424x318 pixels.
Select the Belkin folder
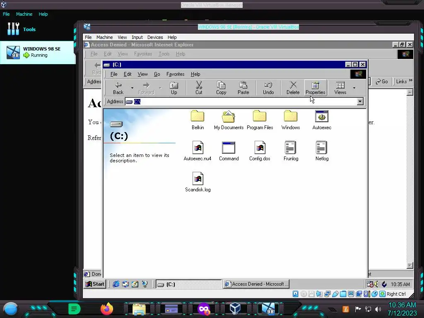click(x=198, y=120)
